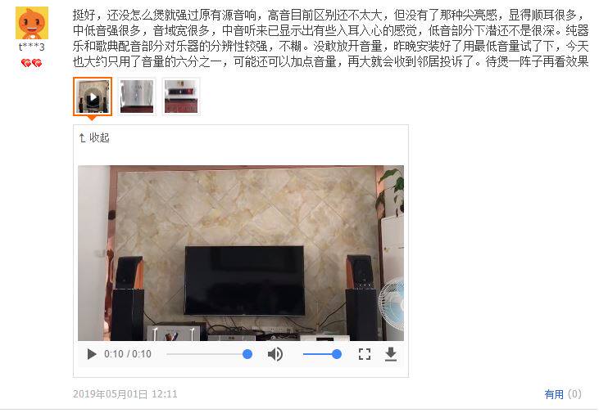The width and height of the screenshot is (599, 413).
Task: Enter fullscreen video mode
Action: pos(365,354)
